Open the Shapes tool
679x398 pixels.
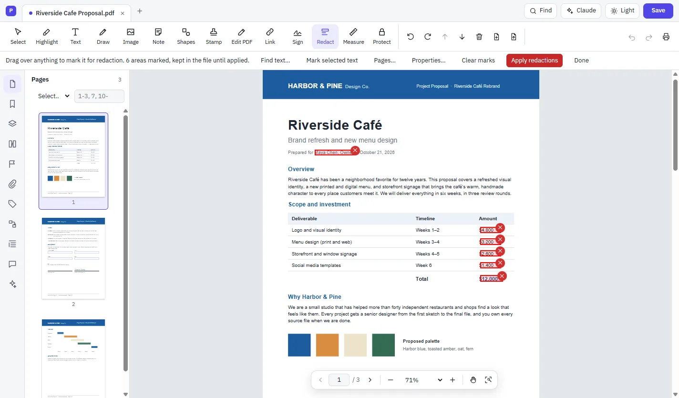click(x=186, y=37)
